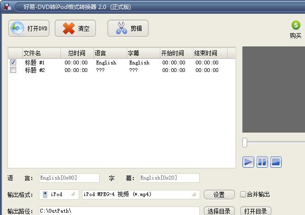Click total time 00:00:00 of 标题 #1

coord(76,63)
